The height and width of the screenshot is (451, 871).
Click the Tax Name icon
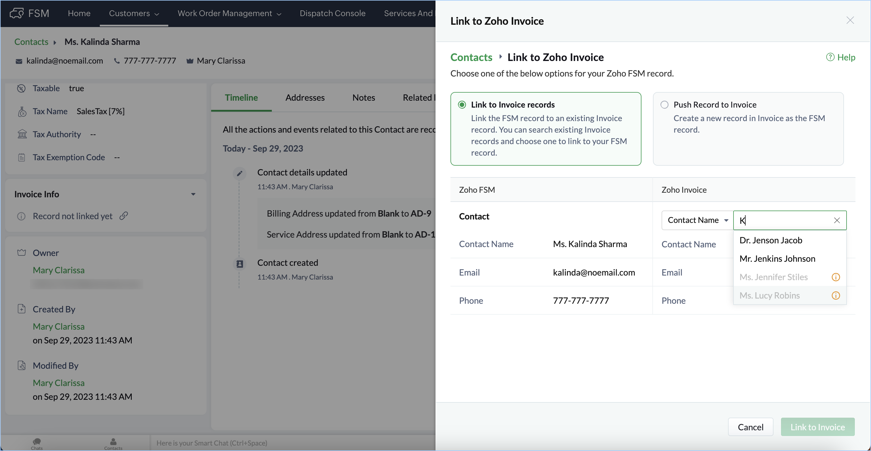(22, 112)
